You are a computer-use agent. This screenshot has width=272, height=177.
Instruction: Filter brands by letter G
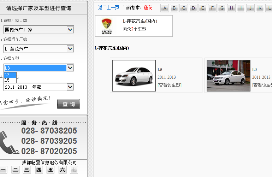point(222,8)
